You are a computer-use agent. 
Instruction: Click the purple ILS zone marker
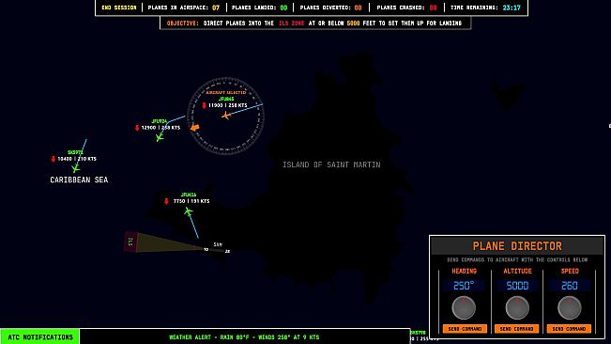(x=130, y=242)
